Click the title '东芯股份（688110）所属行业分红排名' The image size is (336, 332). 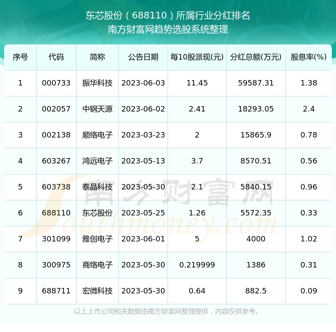(168, 16)
